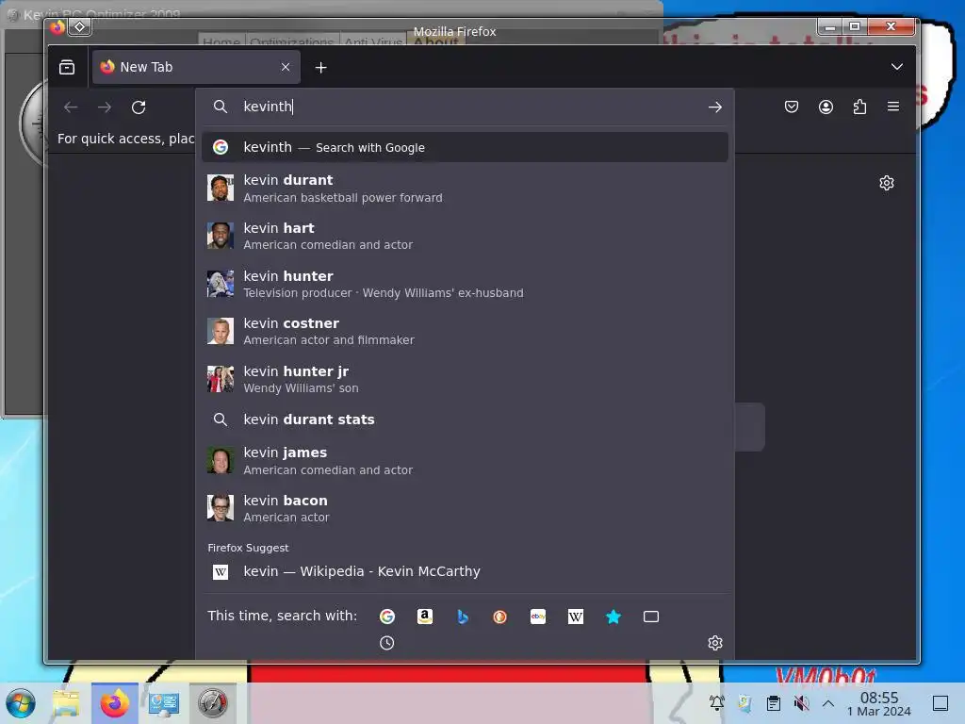The image size is (965, 724).
Task: Click kevin costner's photo thumbnail
Action: (221, 331)
